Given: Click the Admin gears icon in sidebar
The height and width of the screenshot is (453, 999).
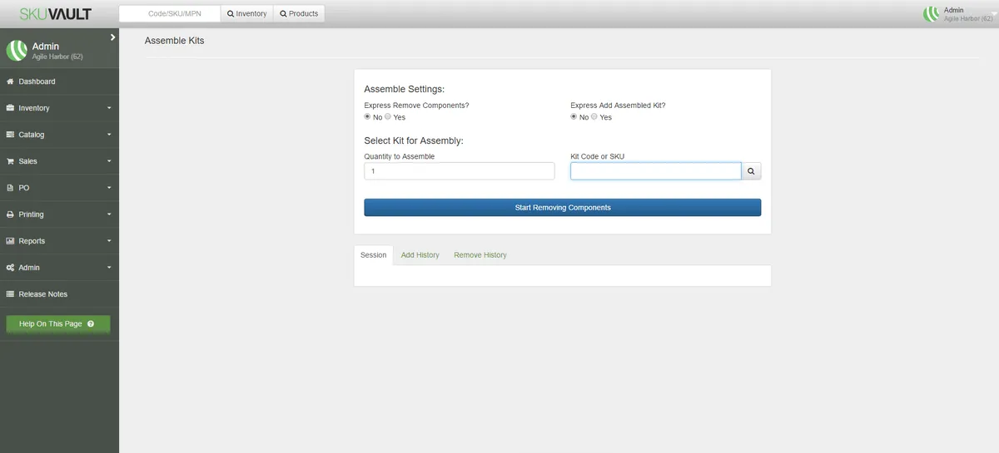Looking at the screenshot, I should (x=10, y=268).
